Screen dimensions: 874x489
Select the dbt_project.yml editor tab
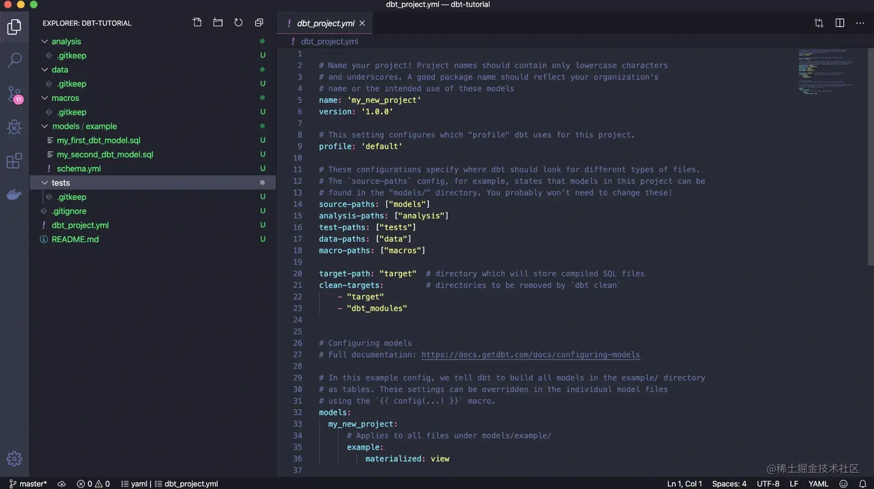point(325,23)
